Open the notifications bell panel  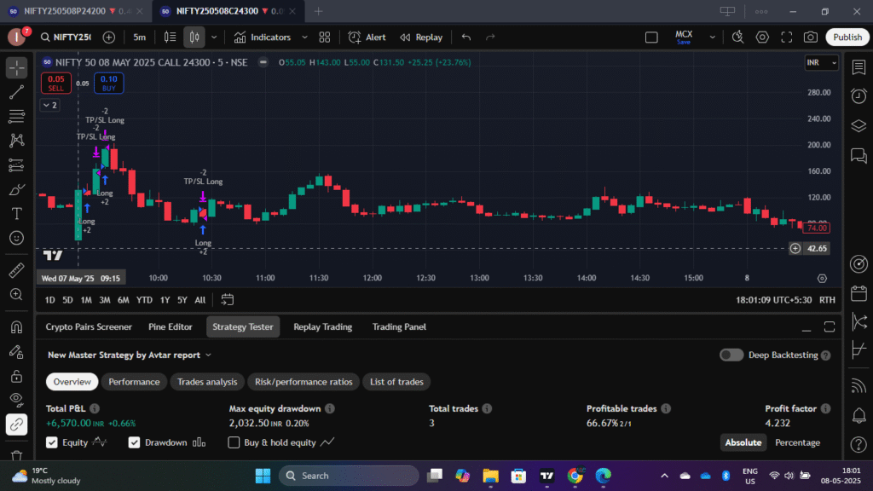[x=859, y=415]
